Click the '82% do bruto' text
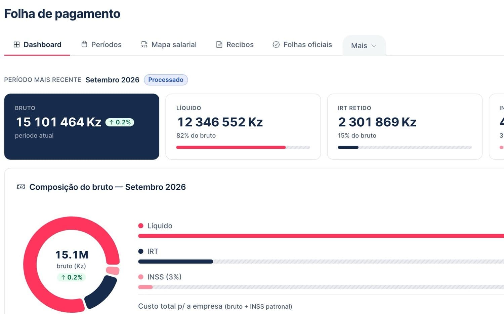 point(196,136)
